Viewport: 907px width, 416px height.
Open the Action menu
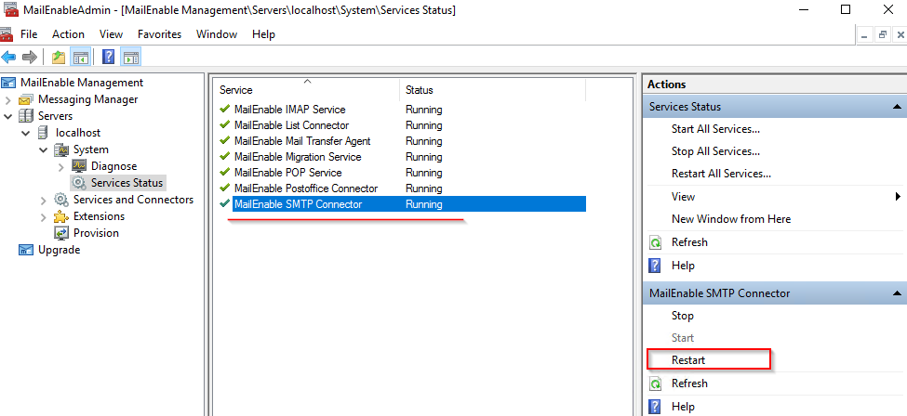coord(68,34)
